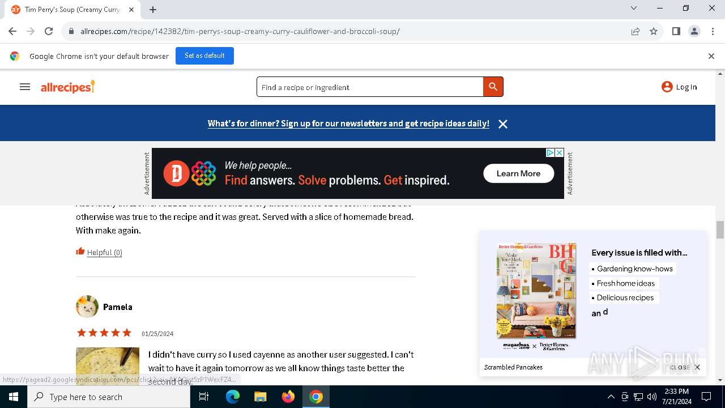
Task: Click the orange search magnifier button
Action: (x=493, y=87)
